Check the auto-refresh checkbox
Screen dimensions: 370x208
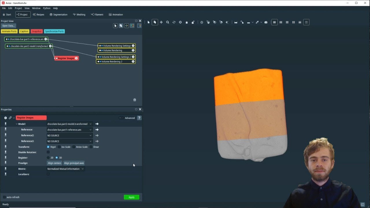4,197
